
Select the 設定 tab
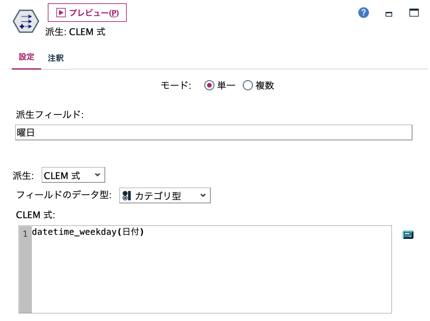(x=26, y=57)
